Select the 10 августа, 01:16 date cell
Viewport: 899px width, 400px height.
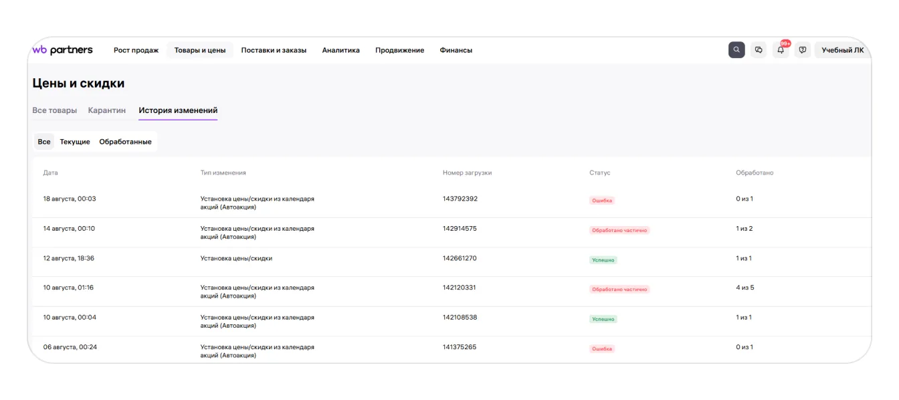[x=68, y=288]
